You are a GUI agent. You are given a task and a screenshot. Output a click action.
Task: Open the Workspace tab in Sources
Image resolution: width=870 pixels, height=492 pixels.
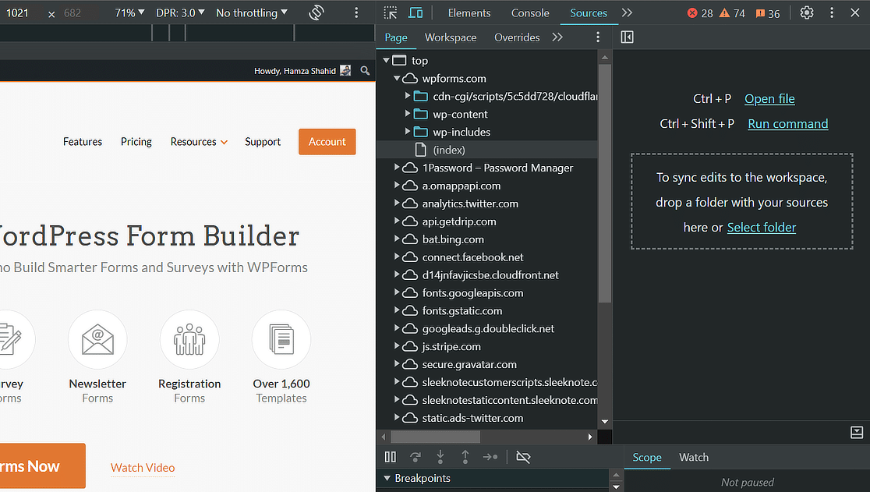pyautogui.click(x=451, y=37)
